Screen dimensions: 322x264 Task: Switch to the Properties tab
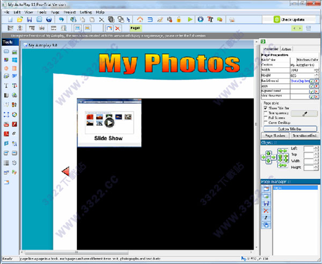pos(270,49)
